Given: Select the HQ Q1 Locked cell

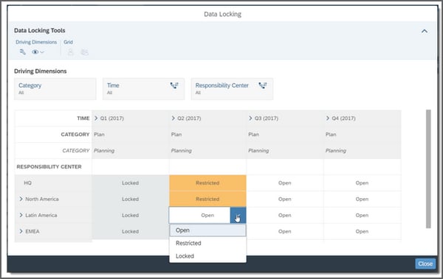Looking at the screenshot, I should [130, 183].
